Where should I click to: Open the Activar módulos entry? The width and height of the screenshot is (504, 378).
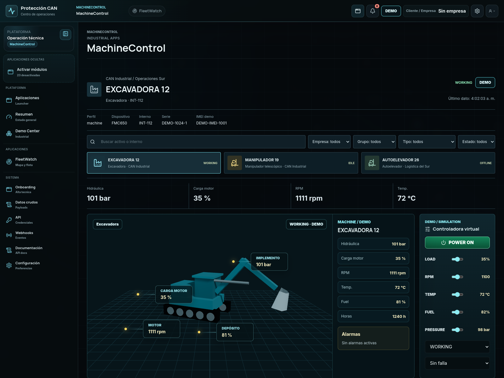click(39, 72)
